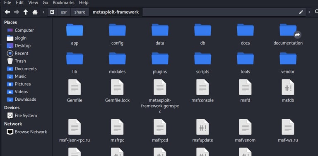Image resolution: width=318 pixels, height=156 pixels.
Task: Select the msfvenom file icon
Action: 245,127
